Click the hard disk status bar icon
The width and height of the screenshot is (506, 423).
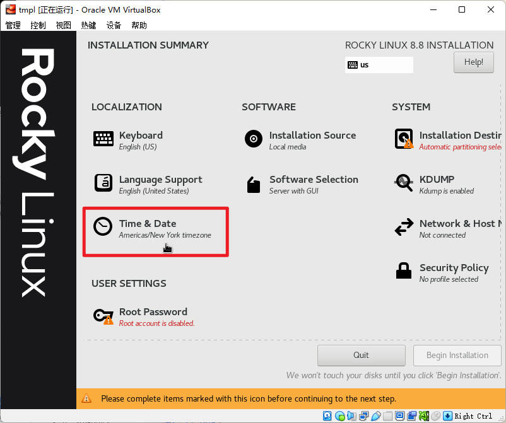[327, 416]
